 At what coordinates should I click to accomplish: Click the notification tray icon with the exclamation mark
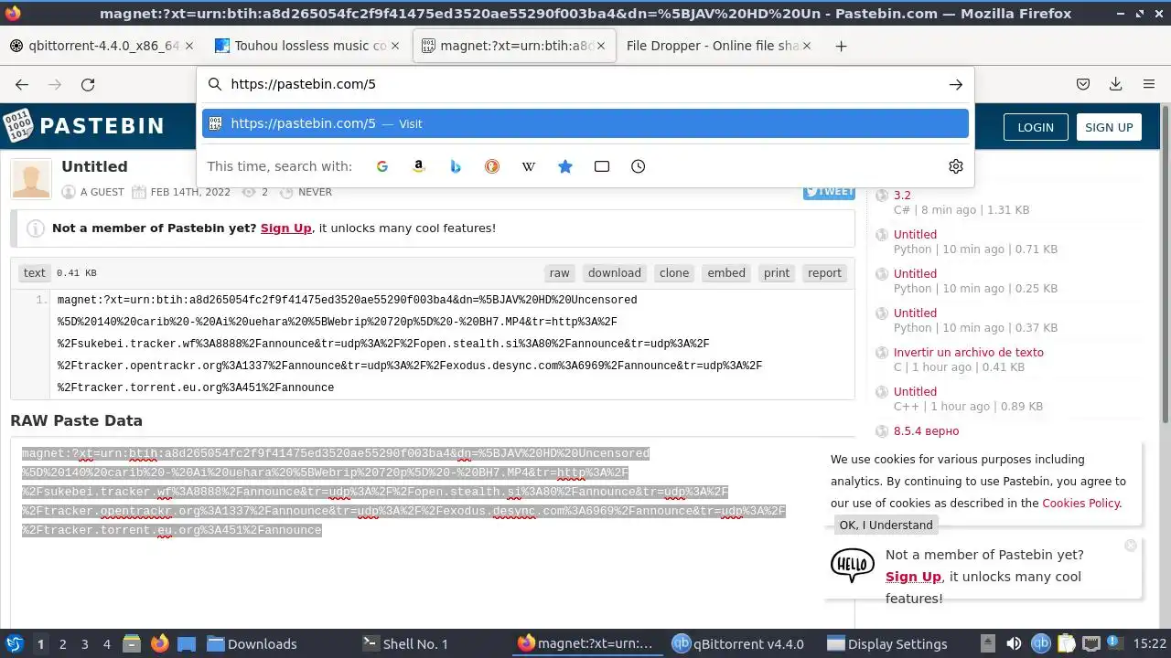coord(1116,643)
